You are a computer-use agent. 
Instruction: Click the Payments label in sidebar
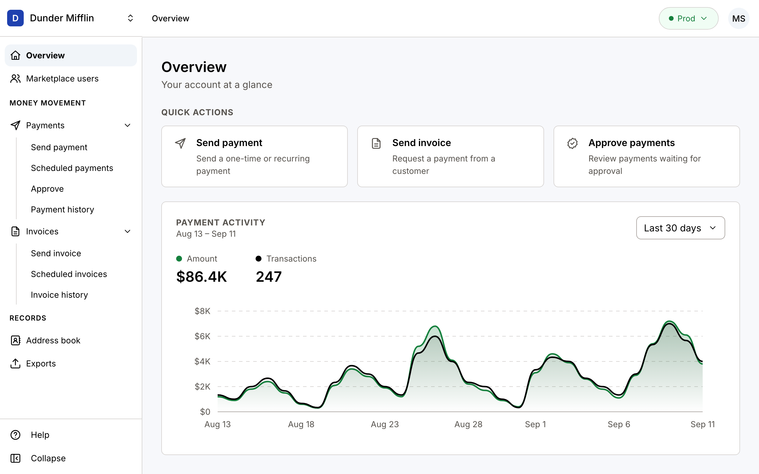click(x=45, y=125)
